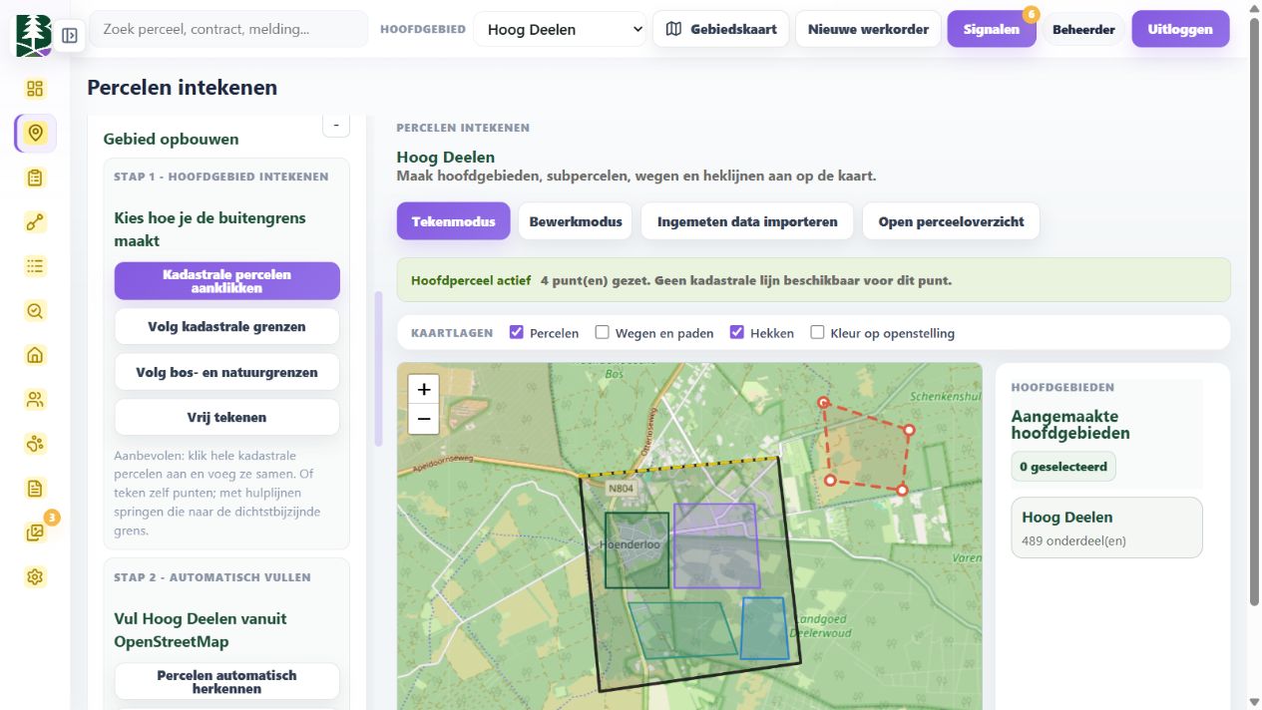Open the route line sidebar icon
This screenshot has width=1262, height=710.
click(36, 221)
